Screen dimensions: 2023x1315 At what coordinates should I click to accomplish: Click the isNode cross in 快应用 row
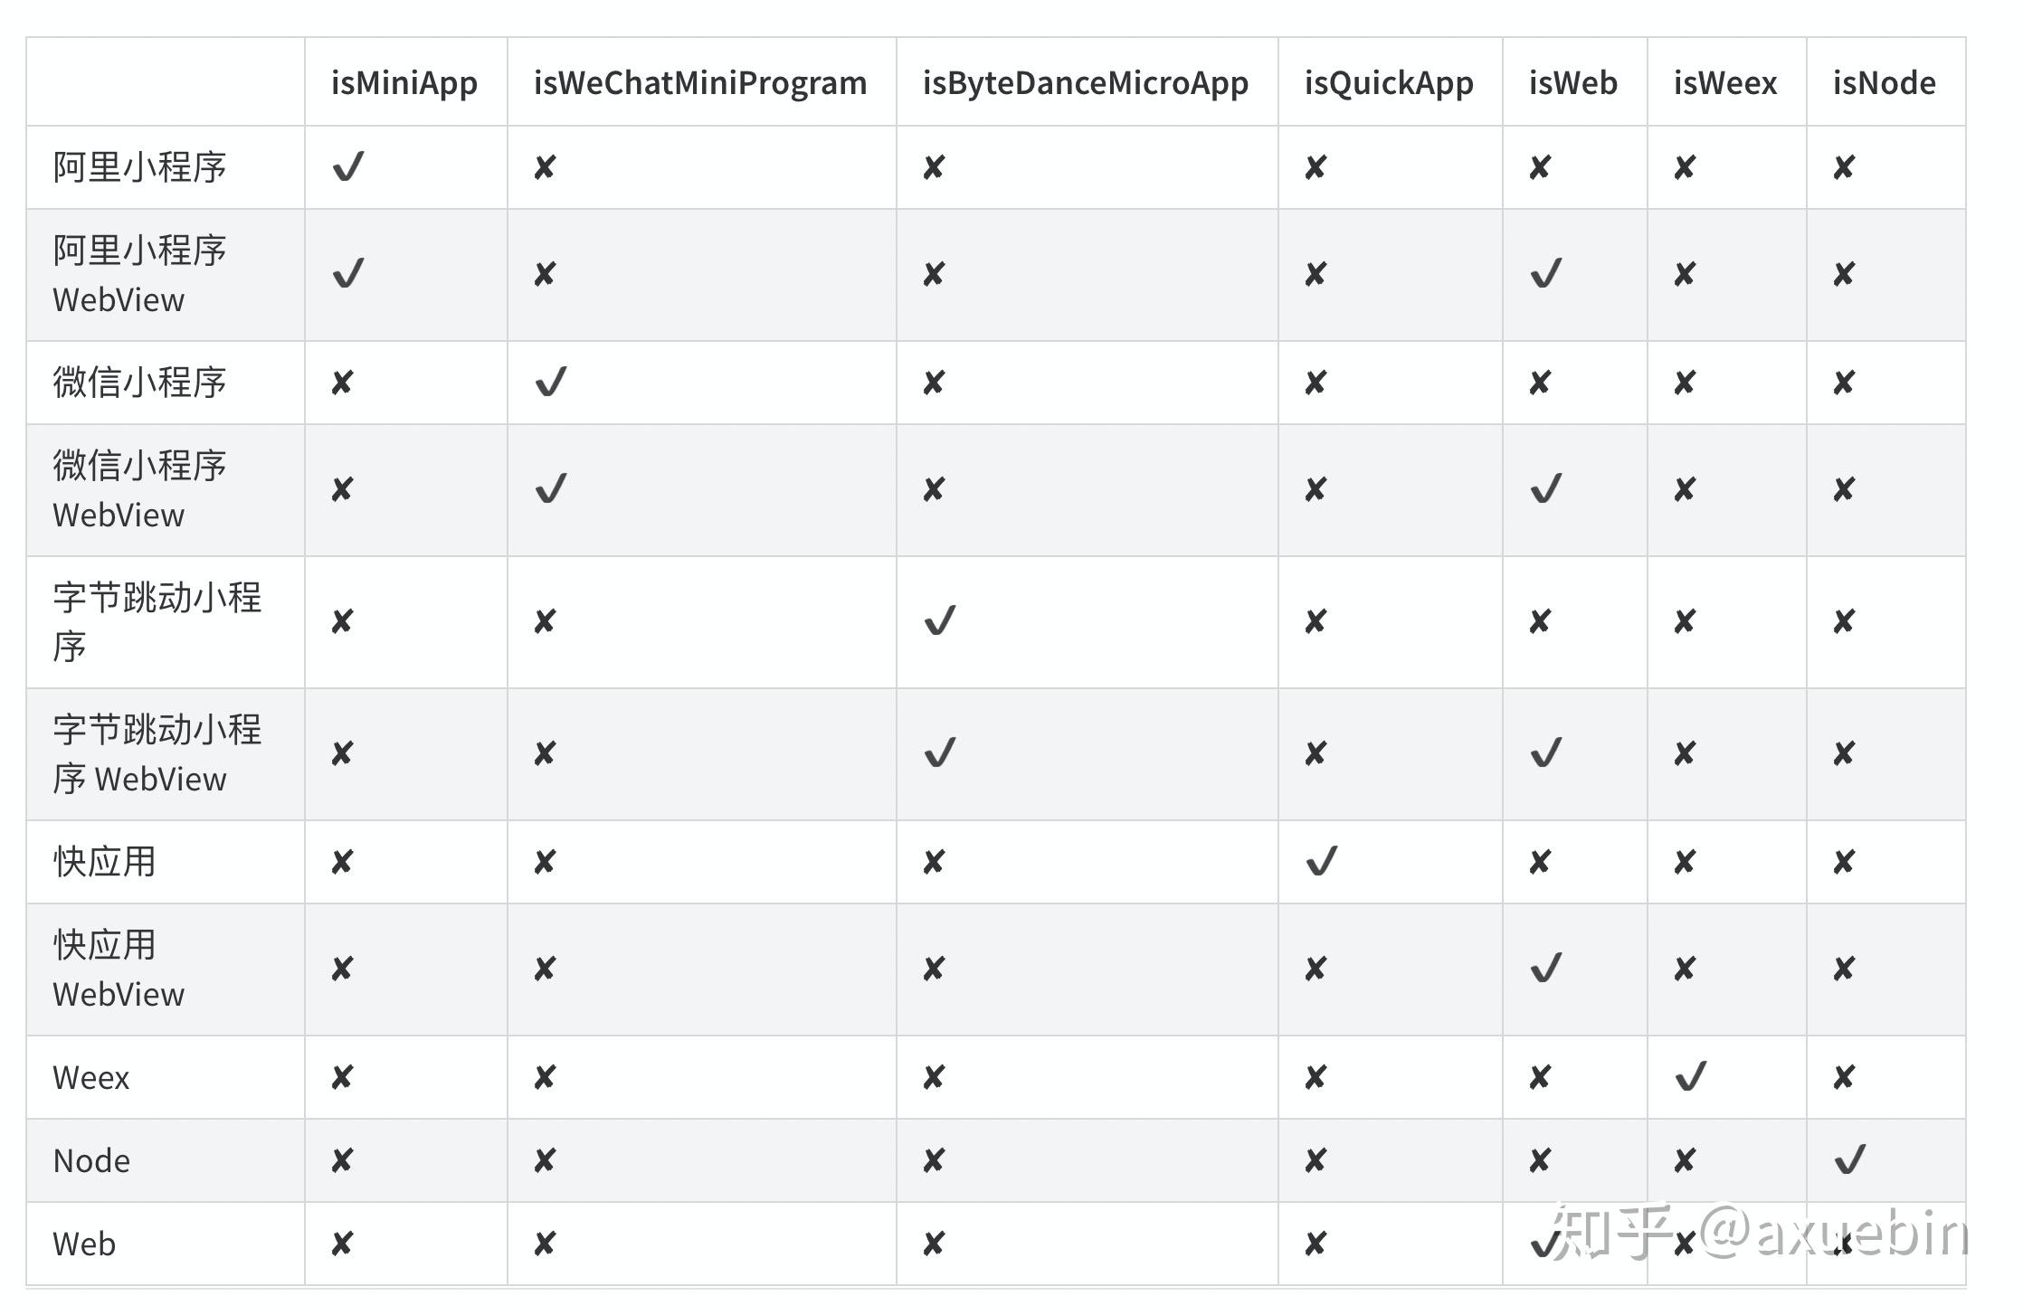coord(1844,862)
